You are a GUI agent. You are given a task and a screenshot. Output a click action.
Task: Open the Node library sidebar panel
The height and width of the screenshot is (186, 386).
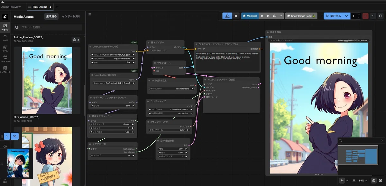[x=5, y=38]
